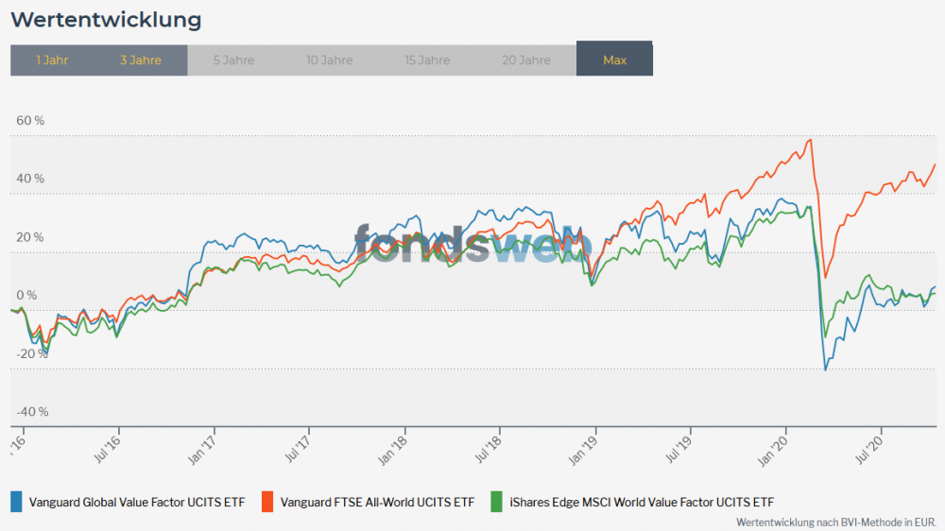Choose the 5 Jahre period tab
This screenshot has width=945, height=531.
pos(233,60)
